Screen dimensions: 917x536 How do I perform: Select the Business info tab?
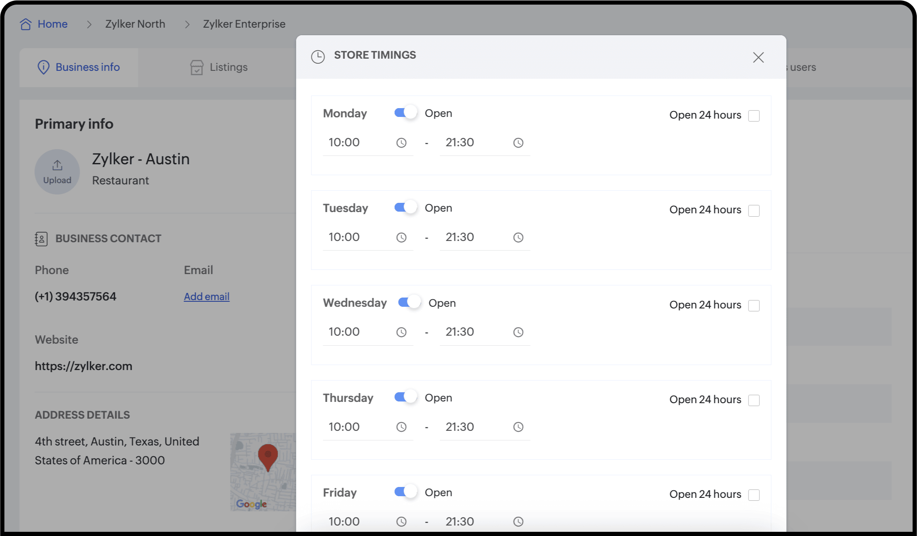[79, 67]
